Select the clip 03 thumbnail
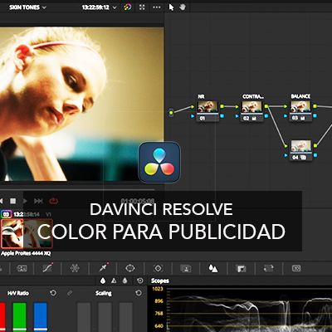Image resolution: width=332 pixels, height=332 pixels. coord(27,234)
